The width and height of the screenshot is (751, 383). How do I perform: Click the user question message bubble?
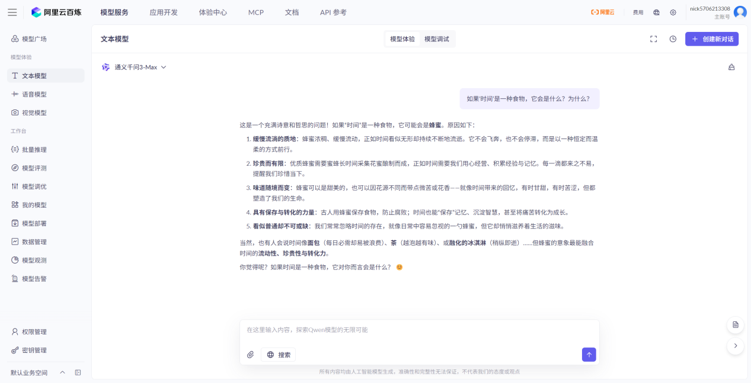pos(529,99)
